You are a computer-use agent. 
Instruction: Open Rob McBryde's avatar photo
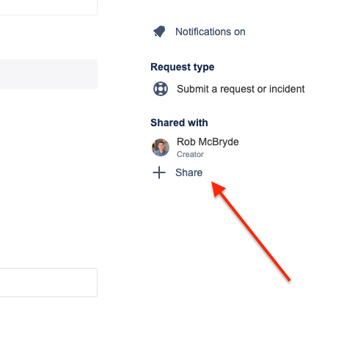point(161,148)
